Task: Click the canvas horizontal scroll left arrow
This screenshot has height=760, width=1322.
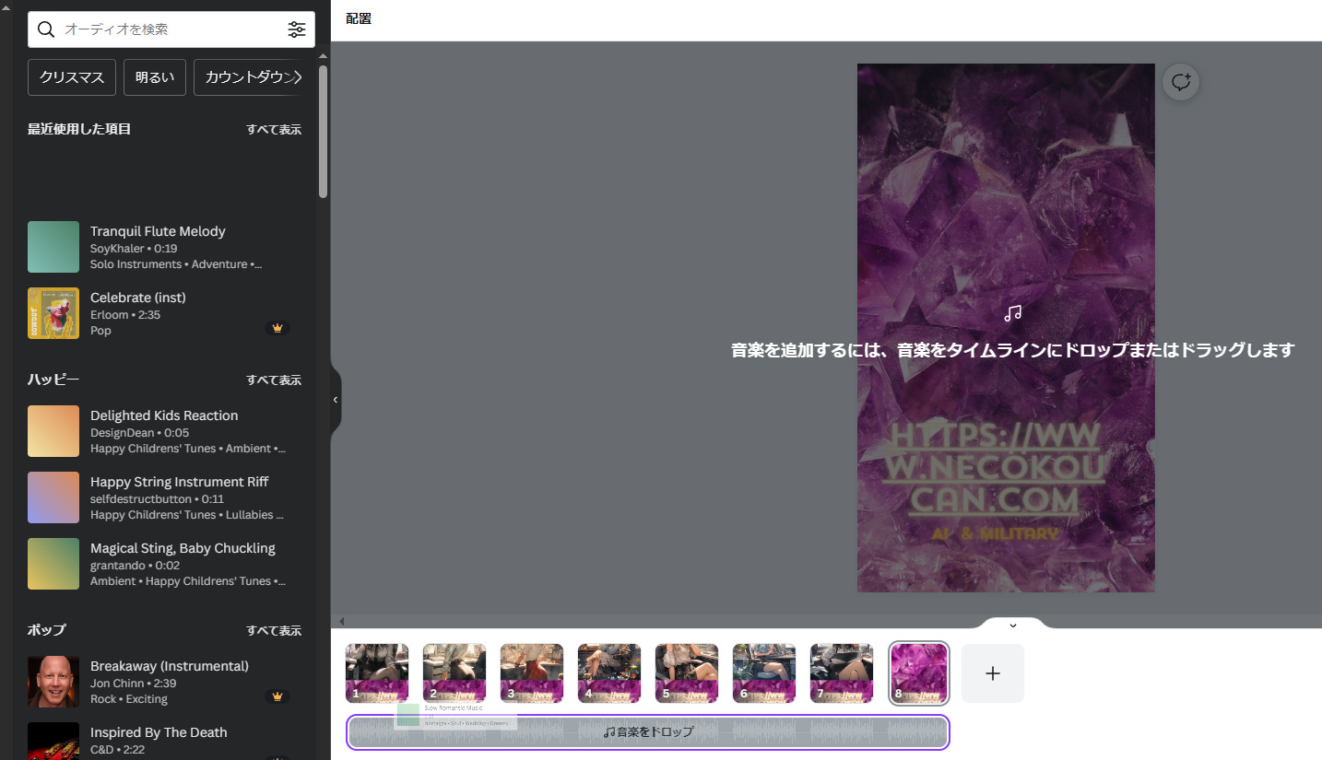Action: pyautogui.click(x=341, y=622)
